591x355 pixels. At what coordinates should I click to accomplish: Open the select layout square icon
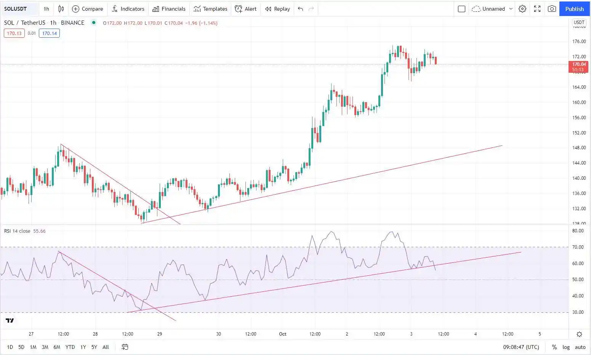coord(461,9)
